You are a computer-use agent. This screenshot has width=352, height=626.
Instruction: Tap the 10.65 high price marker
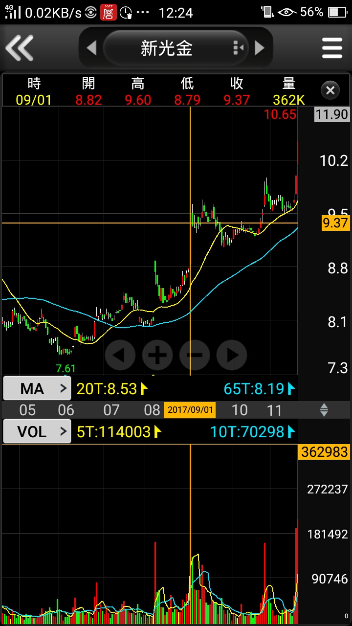(280, 115)
